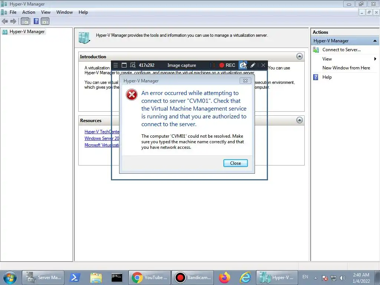Collapse Hyper-V Manager actions group arrow
The height and width of the screenshot is (285, 380).
[375, 41]
